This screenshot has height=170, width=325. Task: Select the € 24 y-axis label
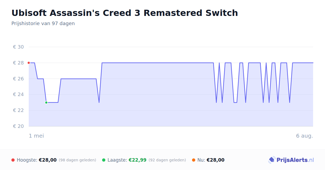point(18,94)
